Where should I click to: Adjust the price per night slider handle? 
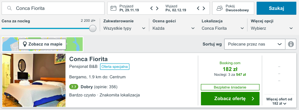click(x=93, y=28)
